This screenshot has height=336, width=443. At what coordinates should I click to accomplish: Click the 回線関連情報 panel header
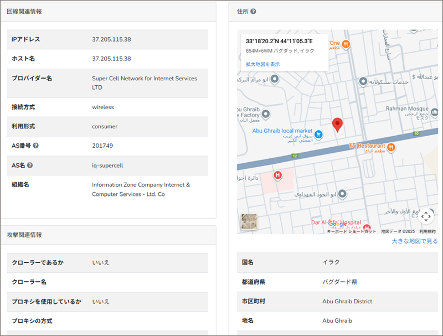[x=24, y=11]
